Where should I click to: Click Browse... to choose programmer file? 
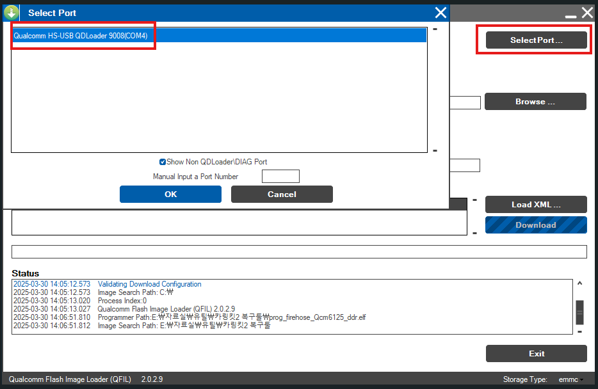coord(535,102)
